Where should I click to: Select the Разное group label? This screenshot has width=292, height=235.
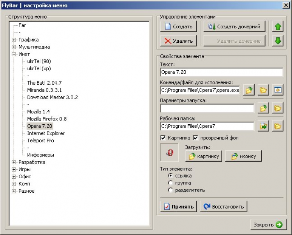pos(26,191)
